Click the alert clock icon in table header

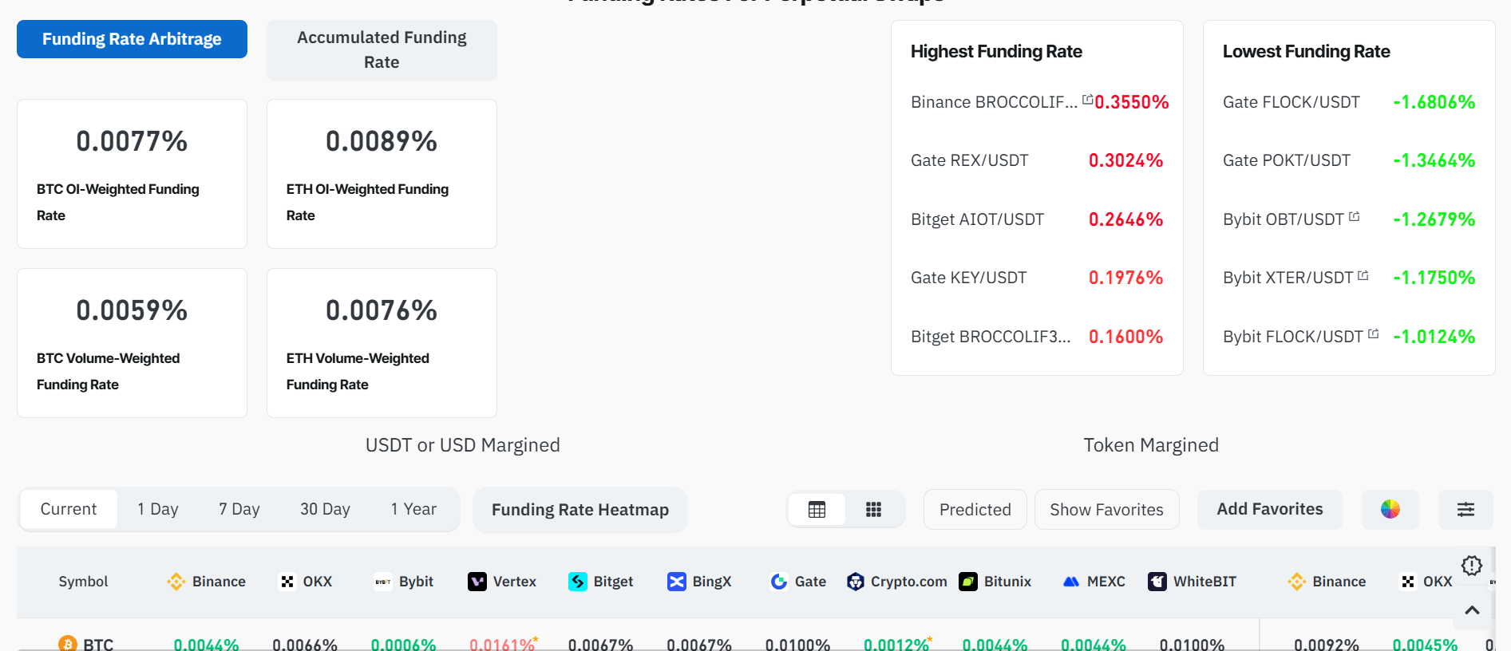tap(1472, 566)
